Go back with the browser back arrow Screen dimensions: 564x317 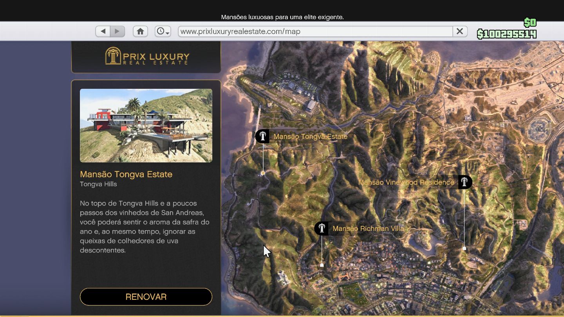pos(103,31)
